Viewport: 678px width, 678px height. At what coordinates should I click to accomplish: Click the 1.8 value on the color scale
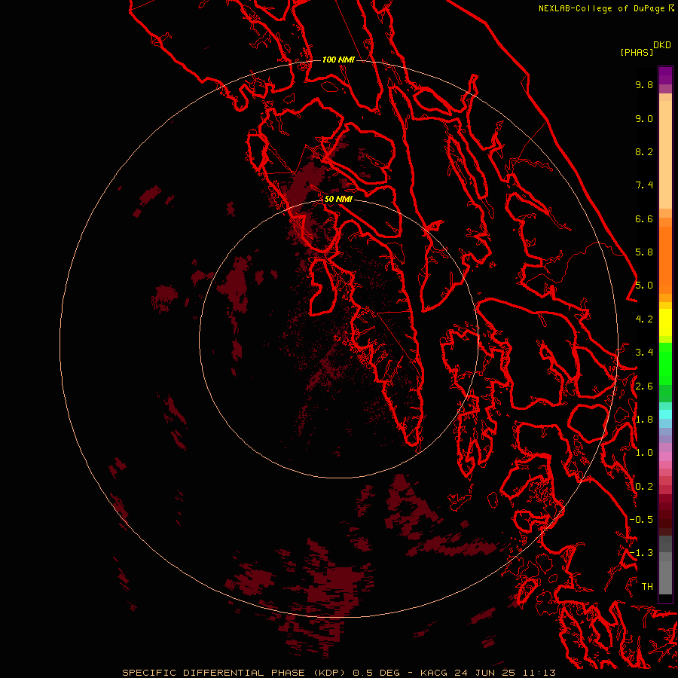point(644,420)
